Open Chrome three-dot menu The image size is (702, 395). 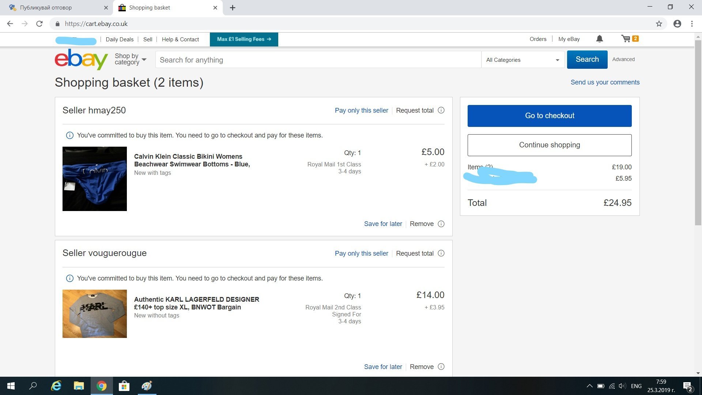[692, 24]
